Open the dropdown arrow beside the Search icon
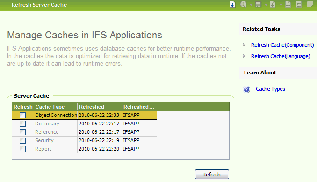Image resolution: width=317 pixels, height=182 pixels. (251, 5)
